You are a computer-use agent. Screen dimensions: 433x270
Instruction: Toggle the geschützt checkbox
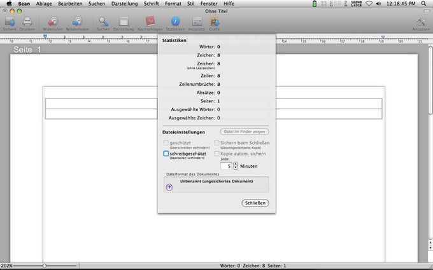click(166, 143)
